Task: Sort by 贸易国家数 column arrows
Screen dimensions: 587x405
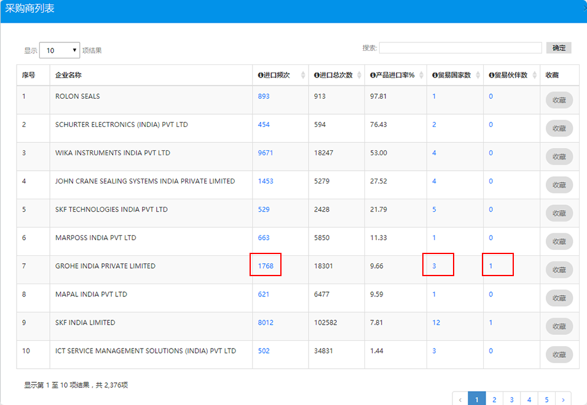Action: coord(478,75)
